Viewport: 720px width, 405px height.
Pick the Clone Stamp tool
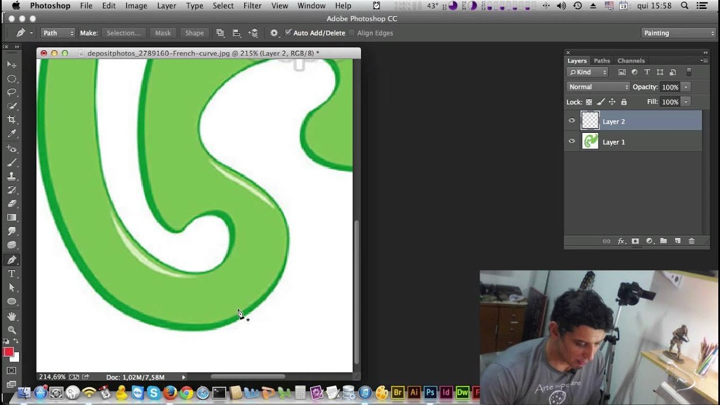click(12, 176)
